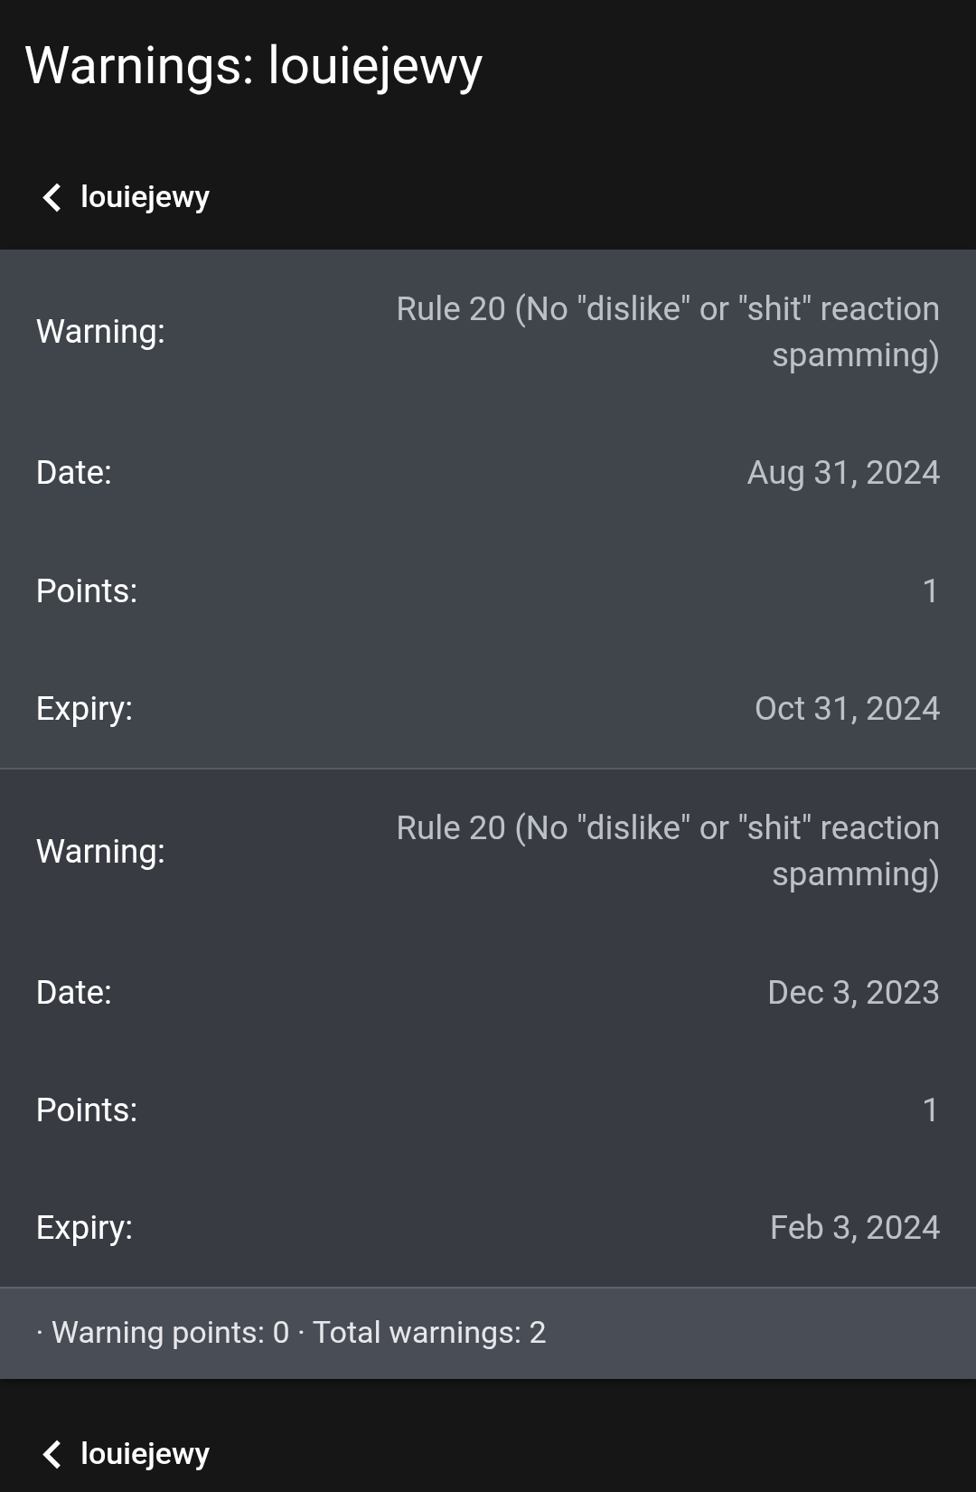Click the "Warnings: louiejewy" page title

pyautogui.click(x=254, y=66)
